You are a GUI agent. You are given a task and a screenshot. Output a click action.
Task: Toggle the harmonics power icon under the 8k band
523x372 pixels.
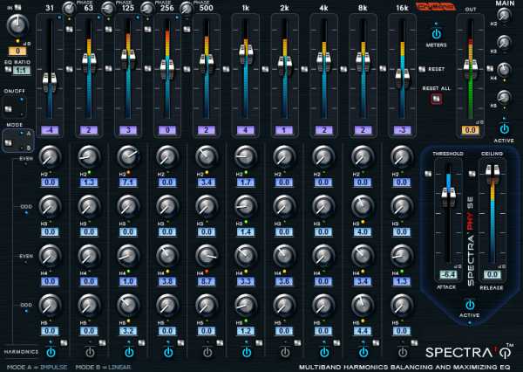[x=363, y=352]
